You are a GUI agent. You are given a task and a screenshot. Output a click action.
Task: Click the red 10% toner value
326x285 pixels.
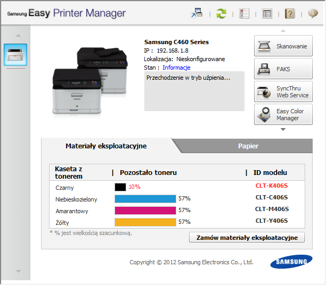[134, 187]
